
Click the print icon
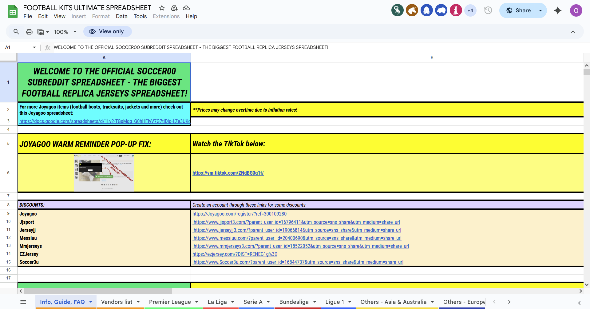point(29,32)
